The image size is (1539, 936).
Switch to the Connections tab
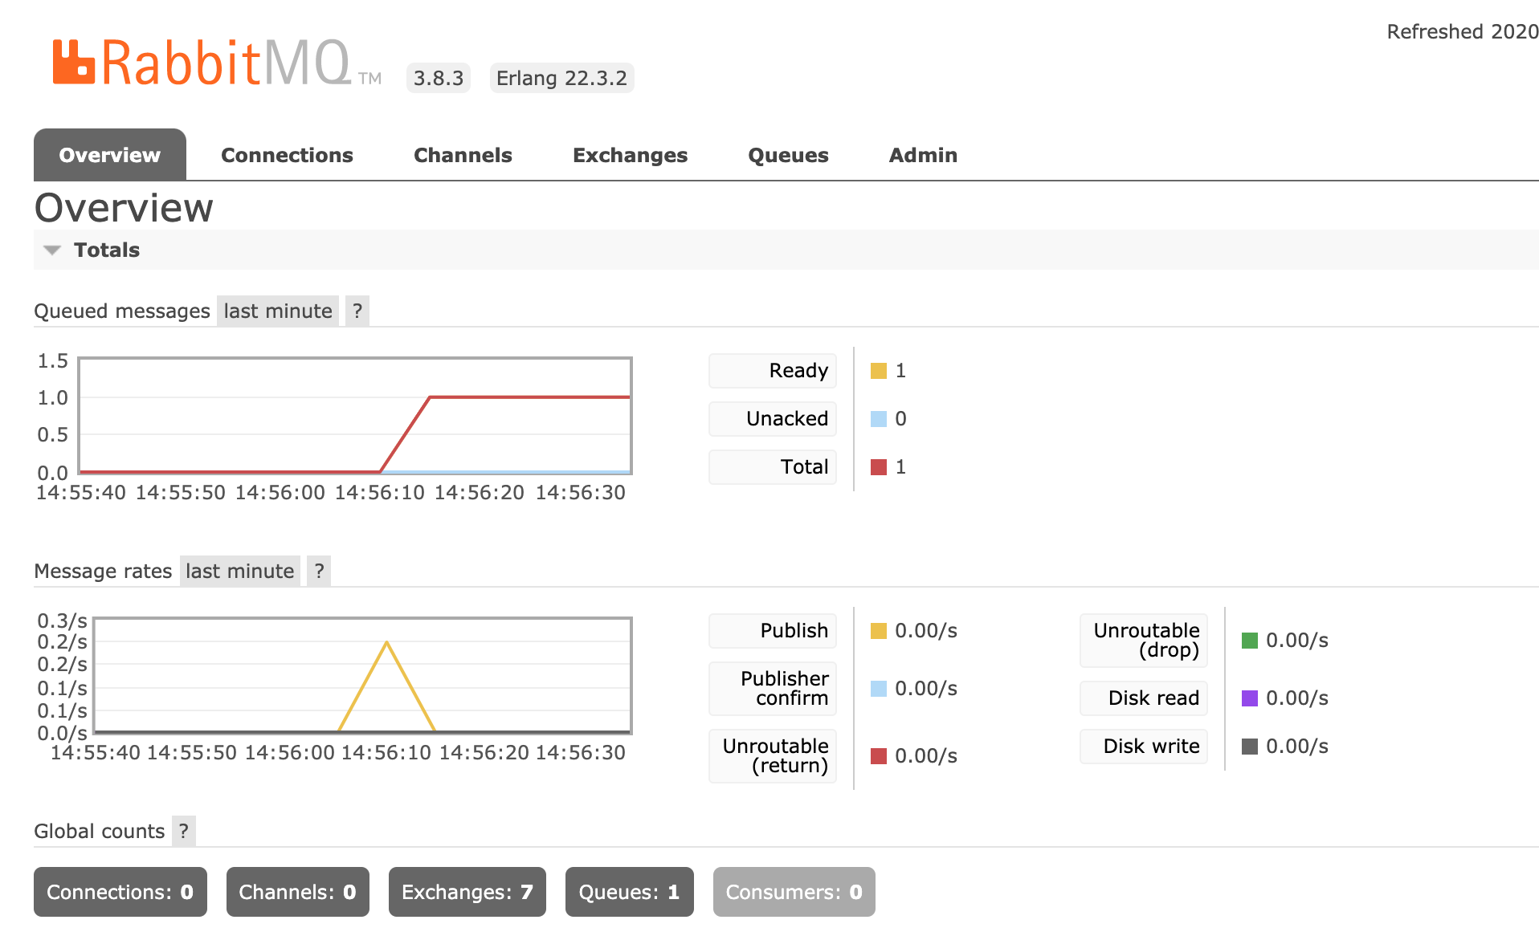point(287,155)
